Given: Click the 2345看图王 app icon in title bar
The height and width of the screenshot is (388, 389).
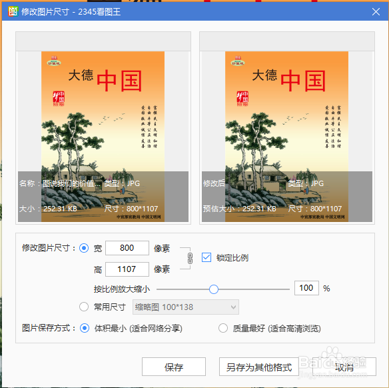Looking at the screenshot, I should [13, 11].
